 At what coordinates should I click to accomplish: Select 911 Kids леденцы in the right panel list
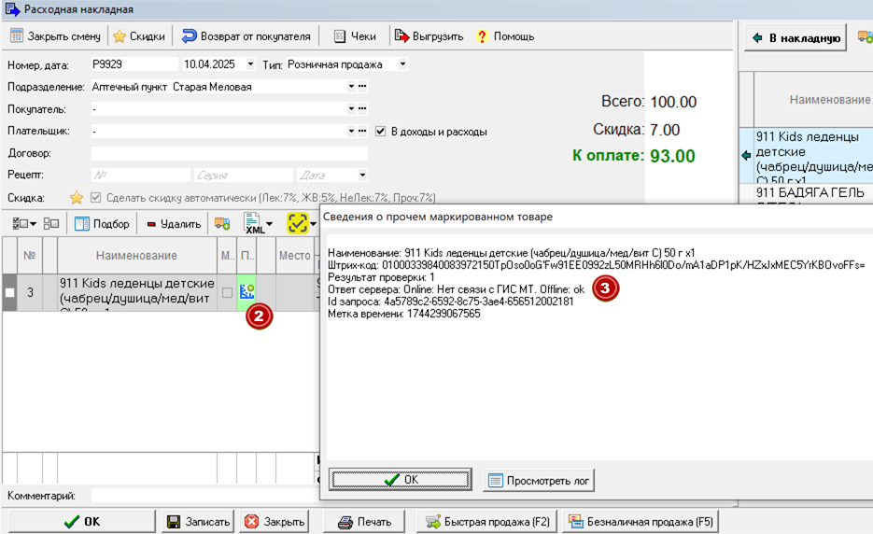point(813,156)
